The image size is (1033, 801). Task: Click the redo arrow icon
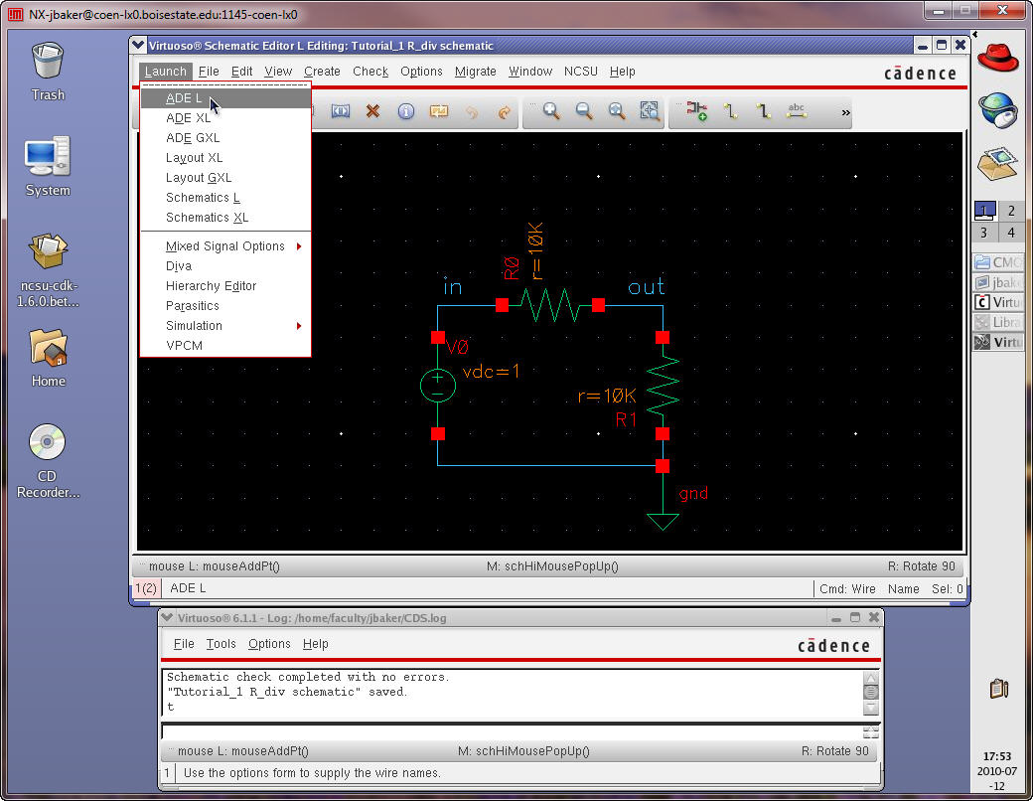pyautogui.click(x=504, y=112)
